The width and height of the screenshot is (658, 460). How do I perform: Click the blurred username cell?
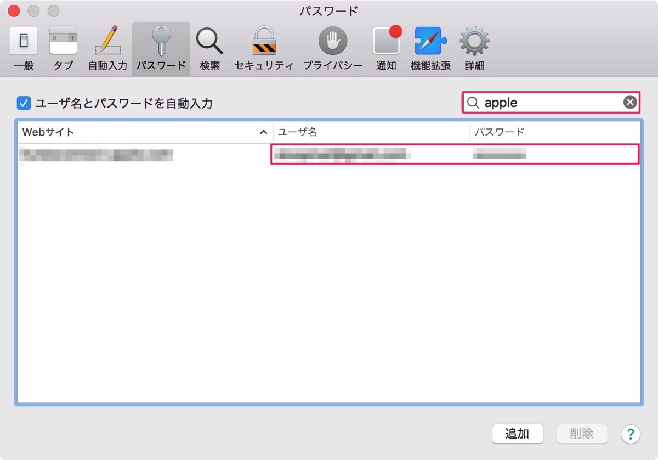coord(343,155)
